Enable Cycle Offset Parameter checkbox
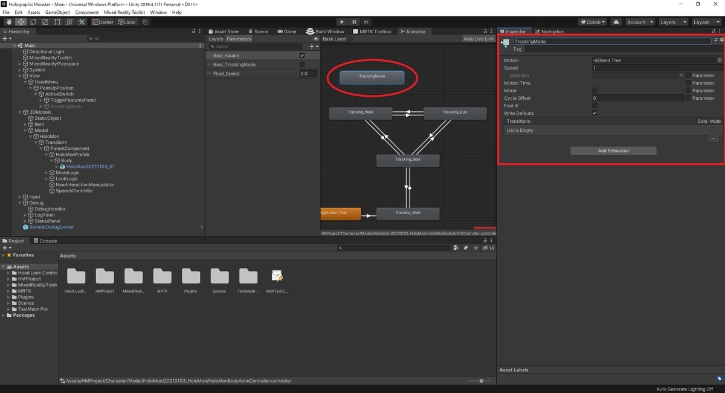Image resolution: width=725 pixels, height=393 pixels. 688,98
